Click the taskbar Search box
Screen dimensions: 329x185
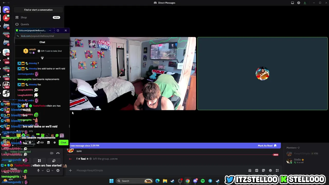point(135,181)
